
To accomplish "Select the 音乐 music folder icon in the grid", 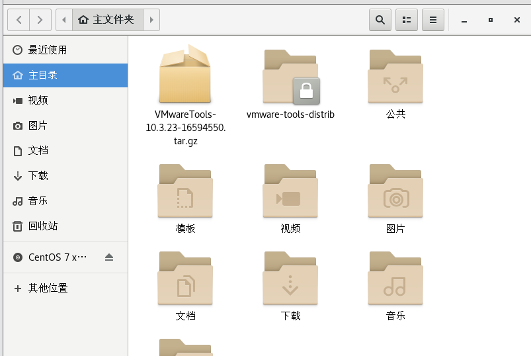I will (395, 278).
